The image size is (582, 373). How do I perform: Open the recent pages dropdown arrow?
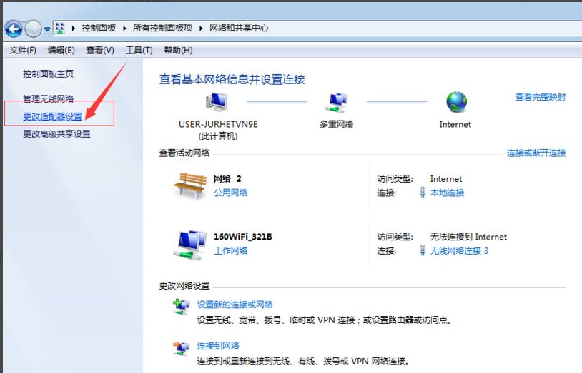coord(47,29)
